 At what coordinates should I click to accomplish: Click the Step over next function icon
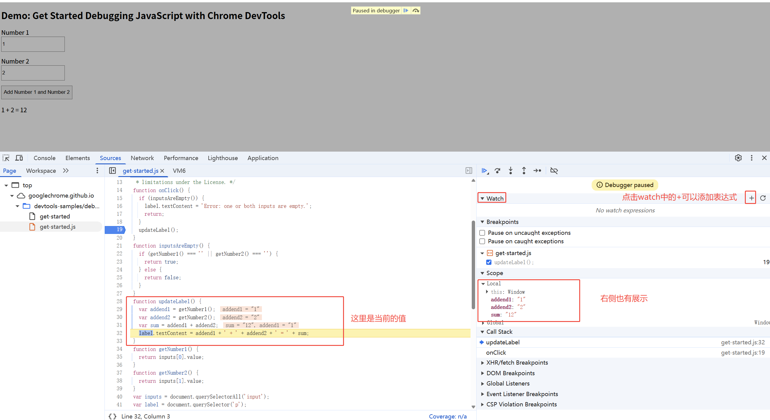tap(497, 171)
